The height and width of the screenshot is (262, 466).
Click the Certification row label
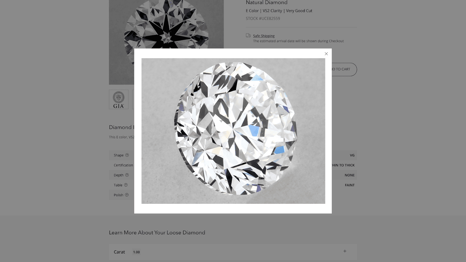[x=123, y=165]
